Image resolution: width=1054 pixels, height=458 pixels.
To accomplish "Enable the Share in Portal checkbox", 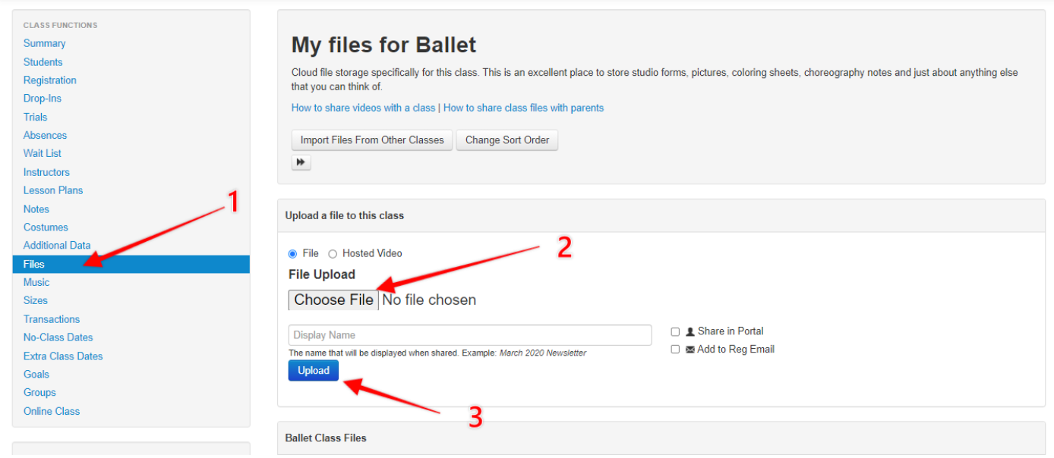I will coord(675,331).
